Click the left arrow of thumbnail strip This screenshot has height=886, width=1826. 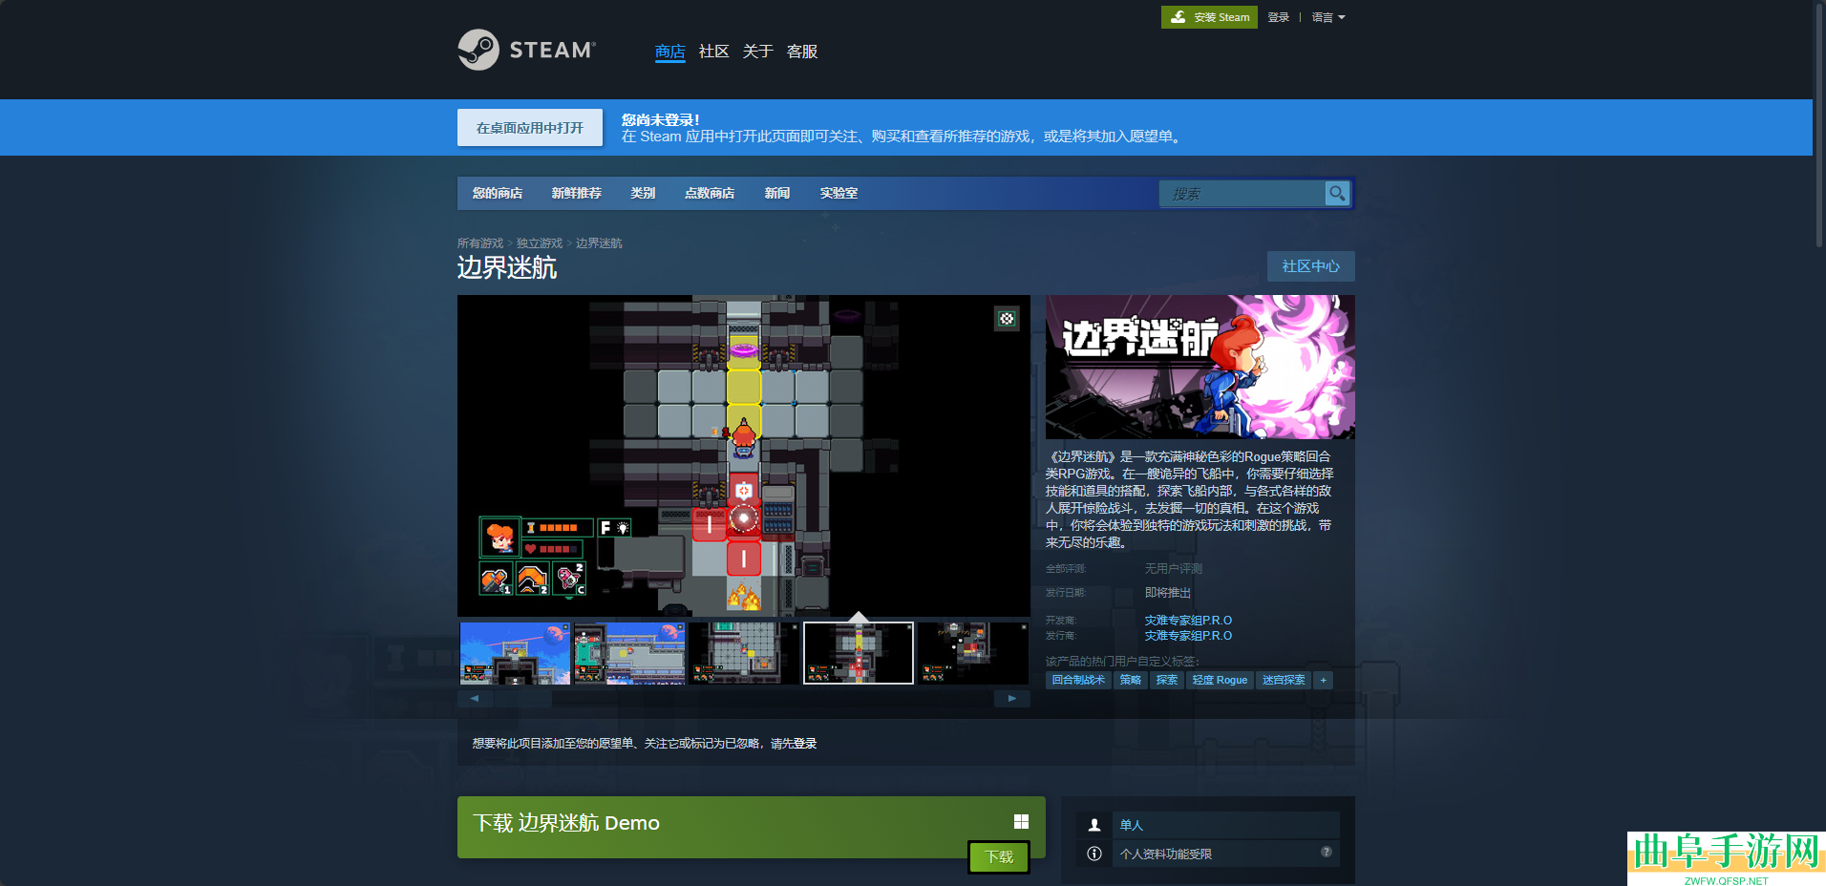coord(475,698)
